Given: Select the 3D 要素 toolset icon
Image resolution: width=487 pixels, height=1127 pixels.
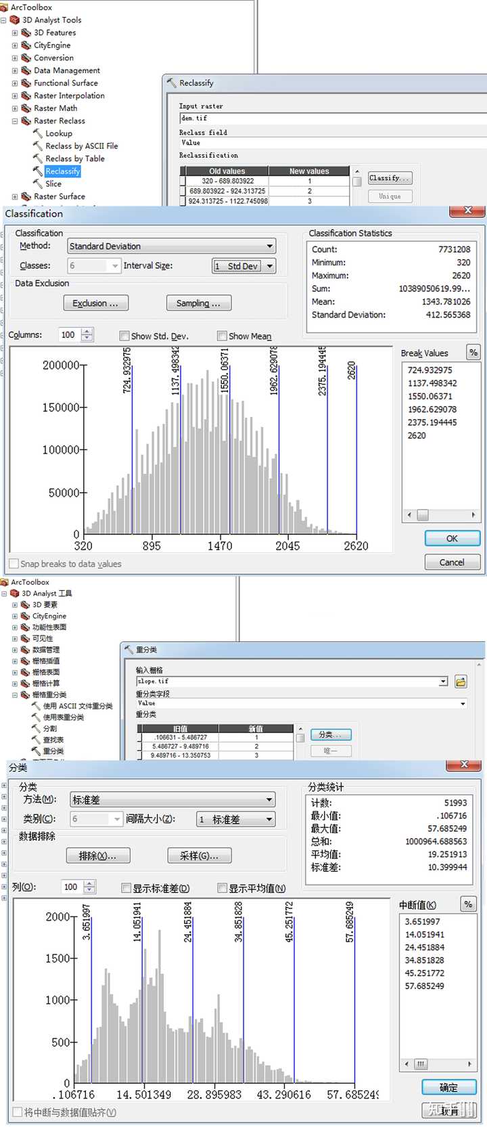Looking at the screenshot, I should coord(25,605).
